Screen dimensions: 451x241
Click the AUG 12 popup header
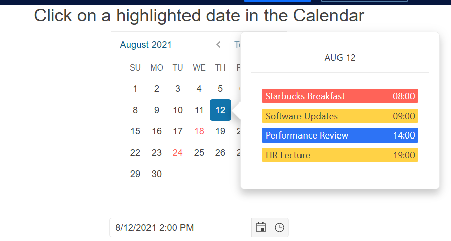pos(340,58)
